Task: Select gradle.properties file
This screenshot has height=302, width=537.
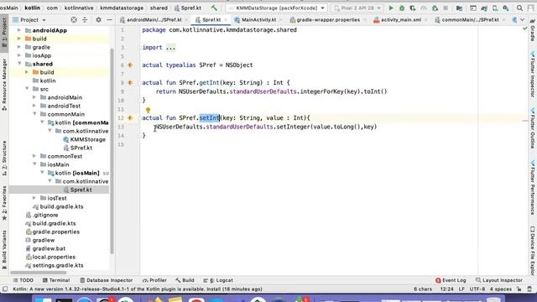Action: (56, 232)
